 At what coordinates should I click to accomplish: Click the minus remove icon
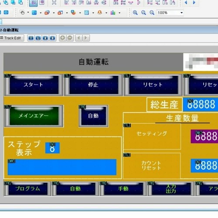point(70,38)
